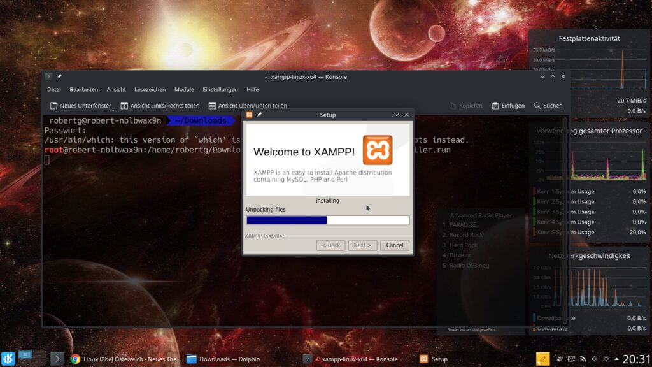Click the greyed Next button in Setup
The width and height of the screenshot is (652, 367).
click(x=362, y=245)
